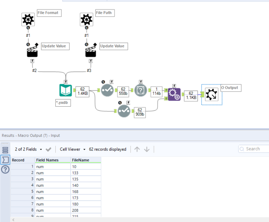The height and width of the screenshot is (222, 269).
Task: Select the File Path Control Parameter tool
Action: [x=86, y=20]
